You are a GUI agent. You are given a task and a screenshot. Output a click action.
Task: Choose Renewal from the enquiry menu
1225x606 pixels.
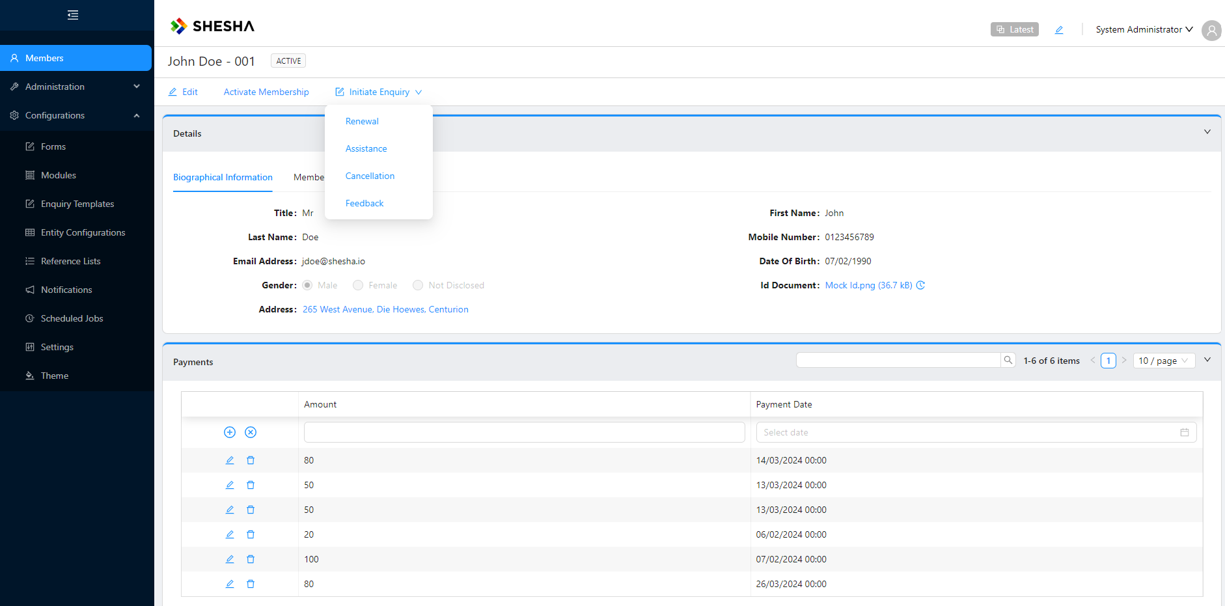(379, 121)
